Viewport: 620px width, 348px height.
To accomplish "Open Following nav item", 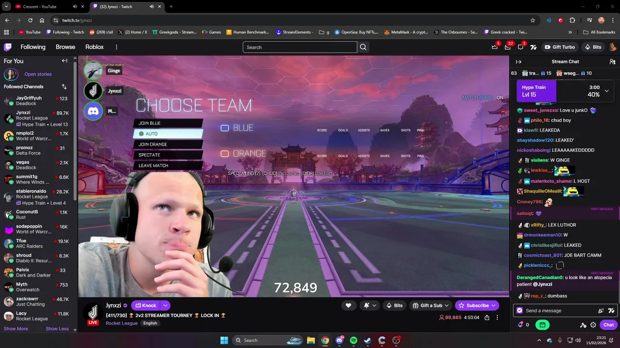I will click(33, 47).
